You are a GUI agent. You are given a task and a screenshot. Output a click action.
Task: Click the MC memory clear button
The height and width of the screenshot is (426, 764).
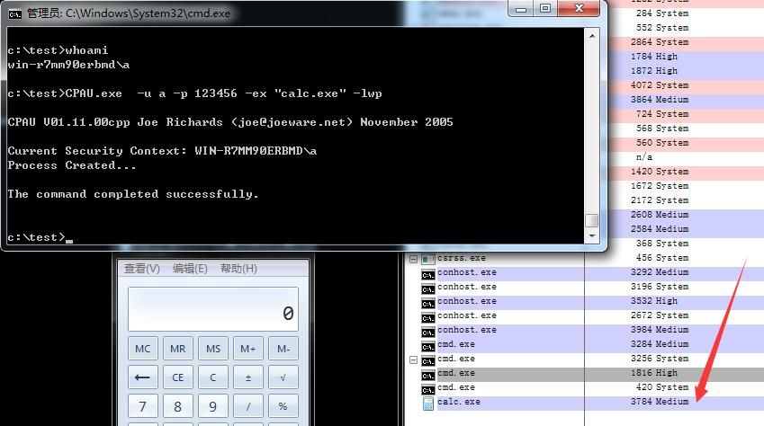click(143, 349)
